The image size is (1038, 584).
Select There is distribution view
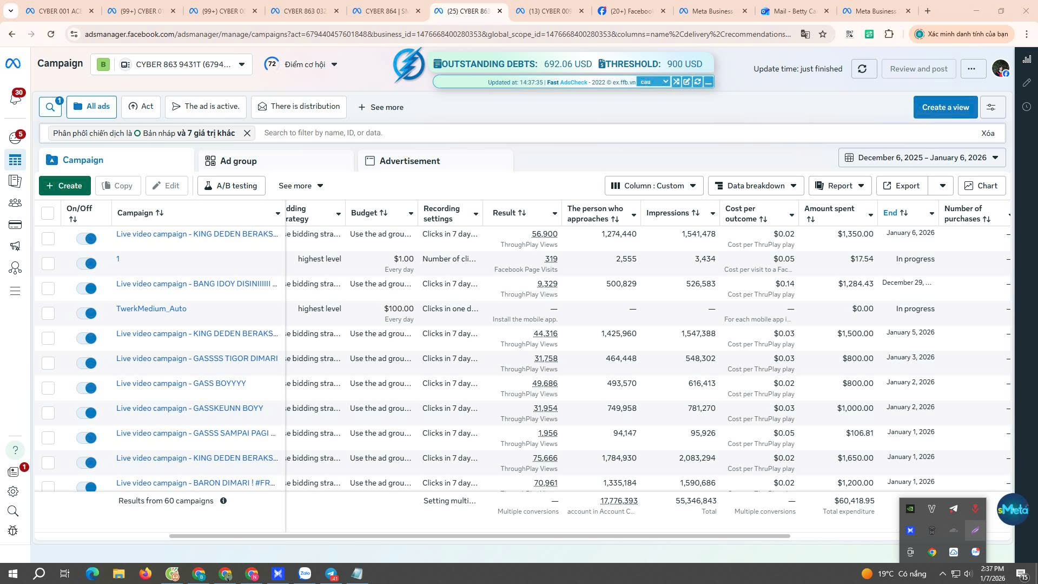299,107
